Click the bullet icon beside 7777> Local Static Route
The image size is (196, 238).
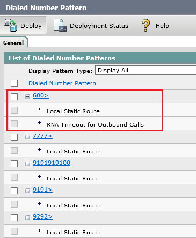point(40,150)
